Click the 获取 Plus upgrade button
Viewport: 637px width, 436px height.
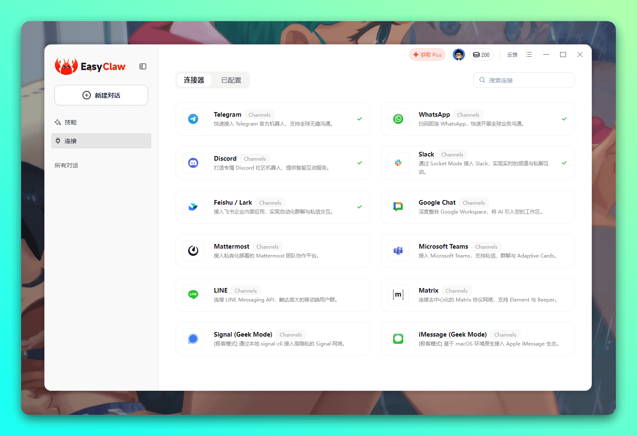(427, 55)
